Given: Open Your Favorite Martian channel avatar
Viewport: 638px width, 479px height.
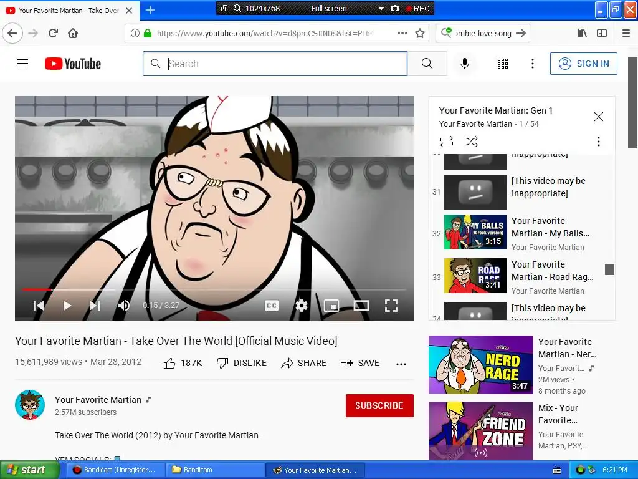Looking at the screenshot, I should 30,405.
